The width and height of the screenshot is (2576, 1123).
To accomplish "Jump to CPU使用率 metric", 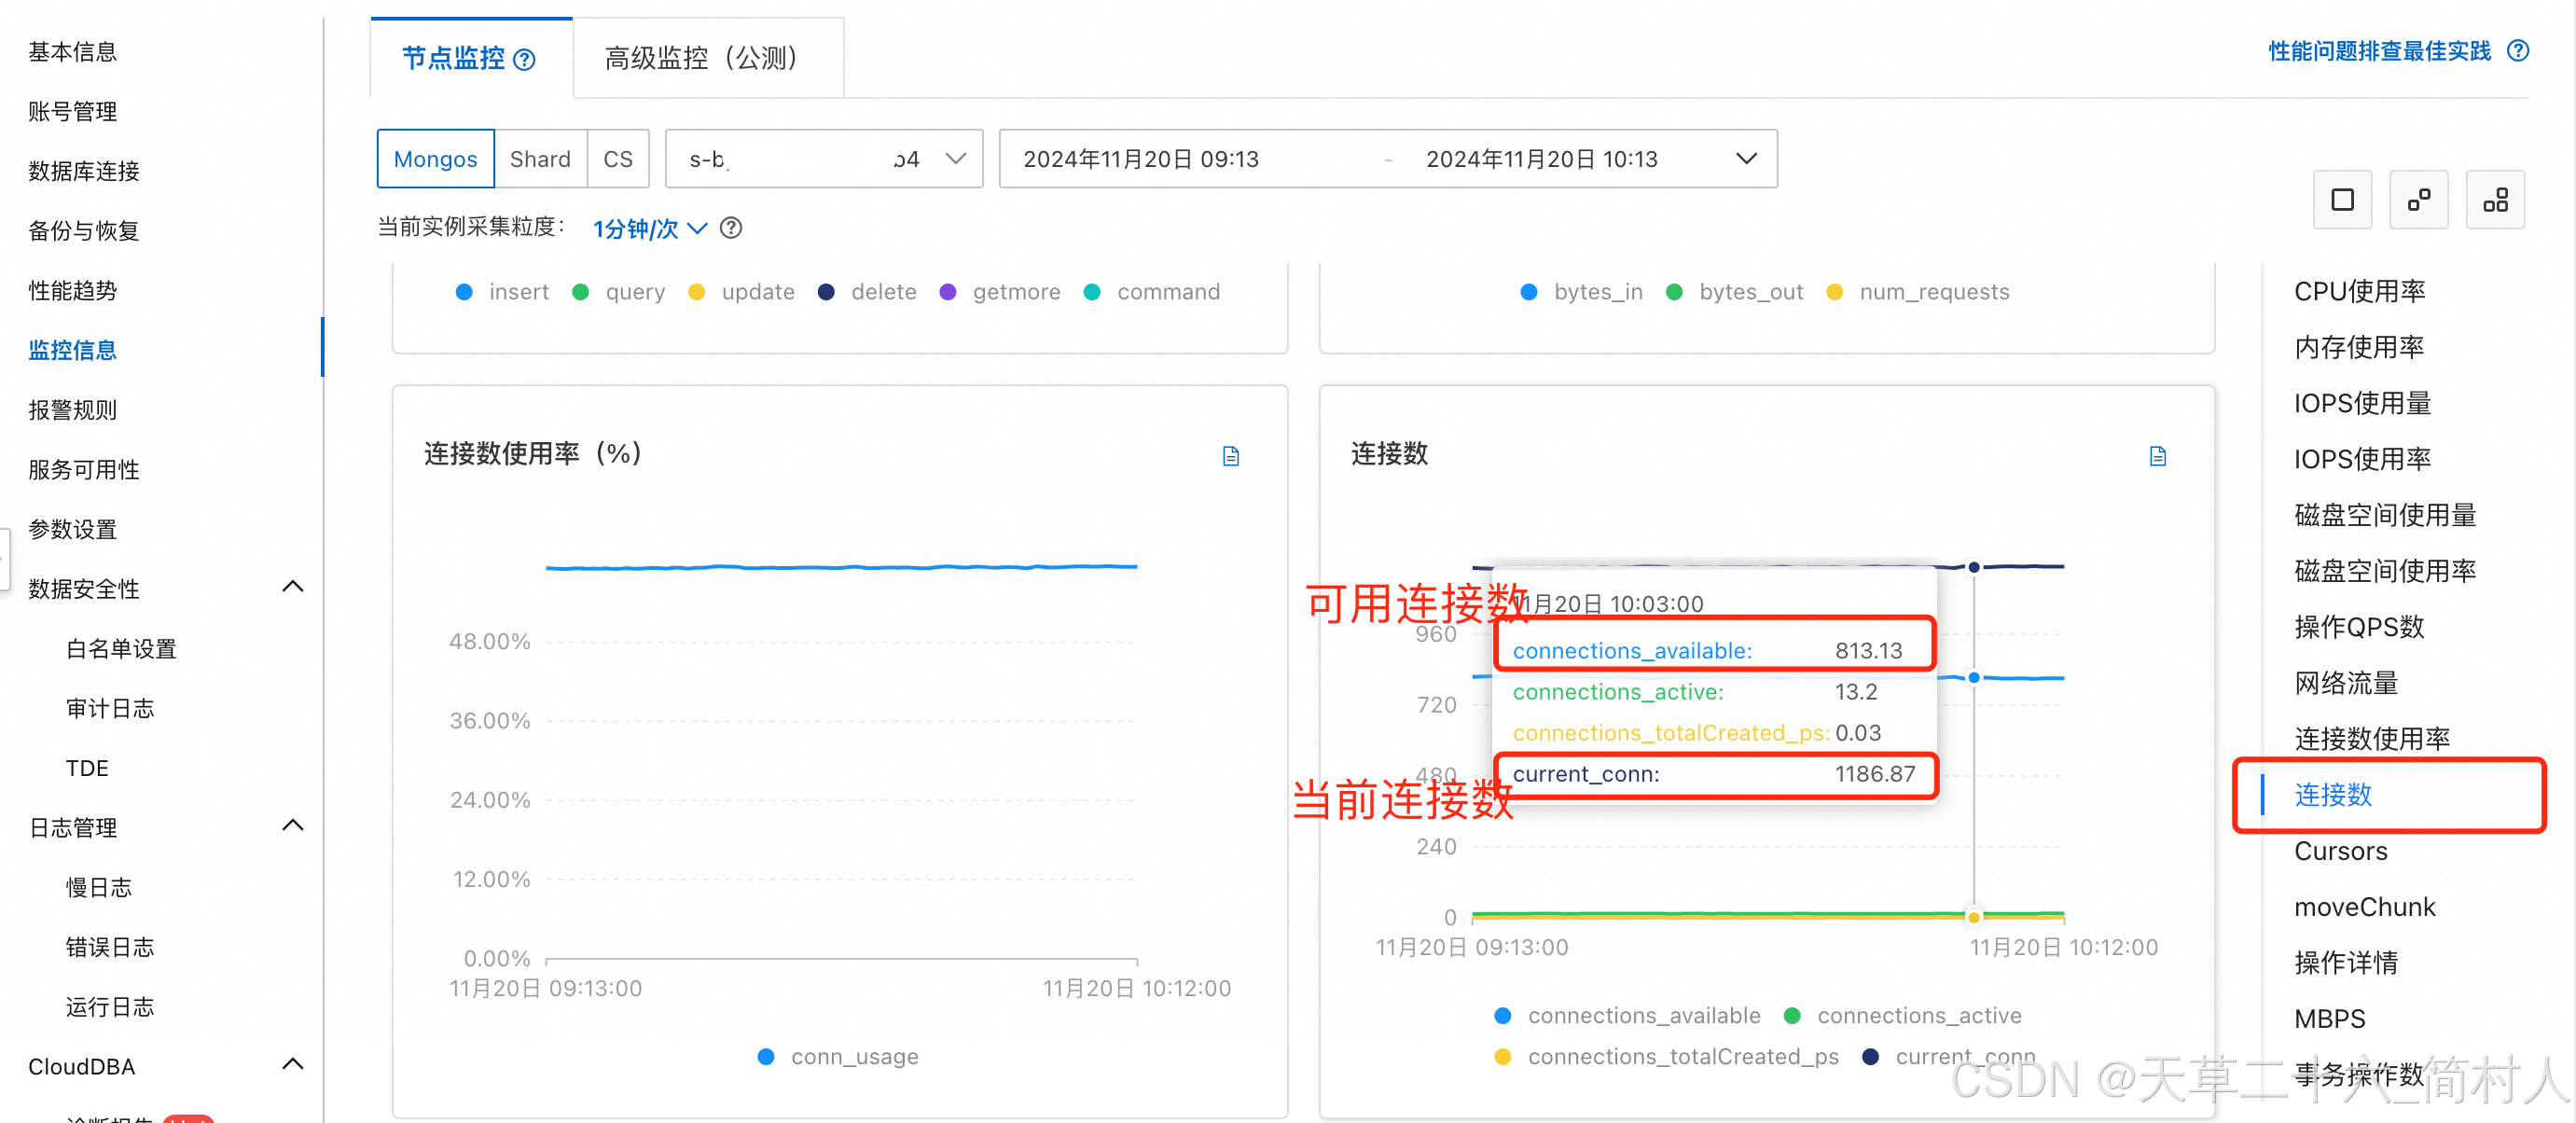I will coord(2359,291).
